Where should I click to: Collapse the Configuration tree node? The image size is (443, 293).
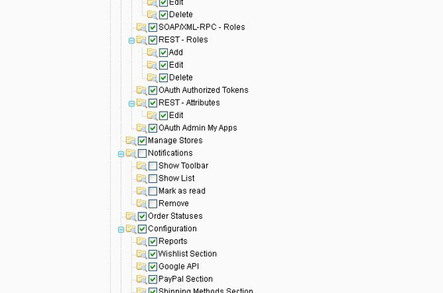click(x=121, y=230)
